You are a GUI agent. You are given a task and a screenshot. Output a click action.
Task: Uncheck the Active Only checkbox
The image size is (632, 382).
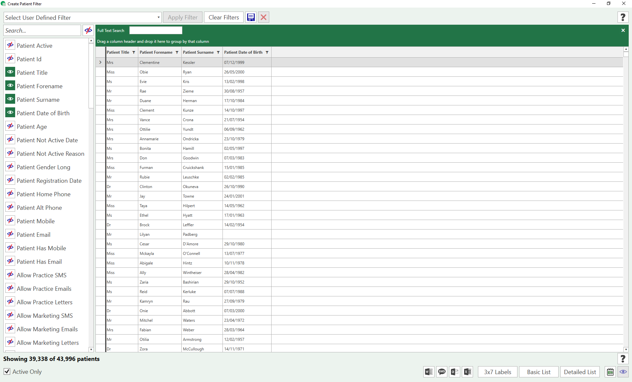[x=7, y=371]
